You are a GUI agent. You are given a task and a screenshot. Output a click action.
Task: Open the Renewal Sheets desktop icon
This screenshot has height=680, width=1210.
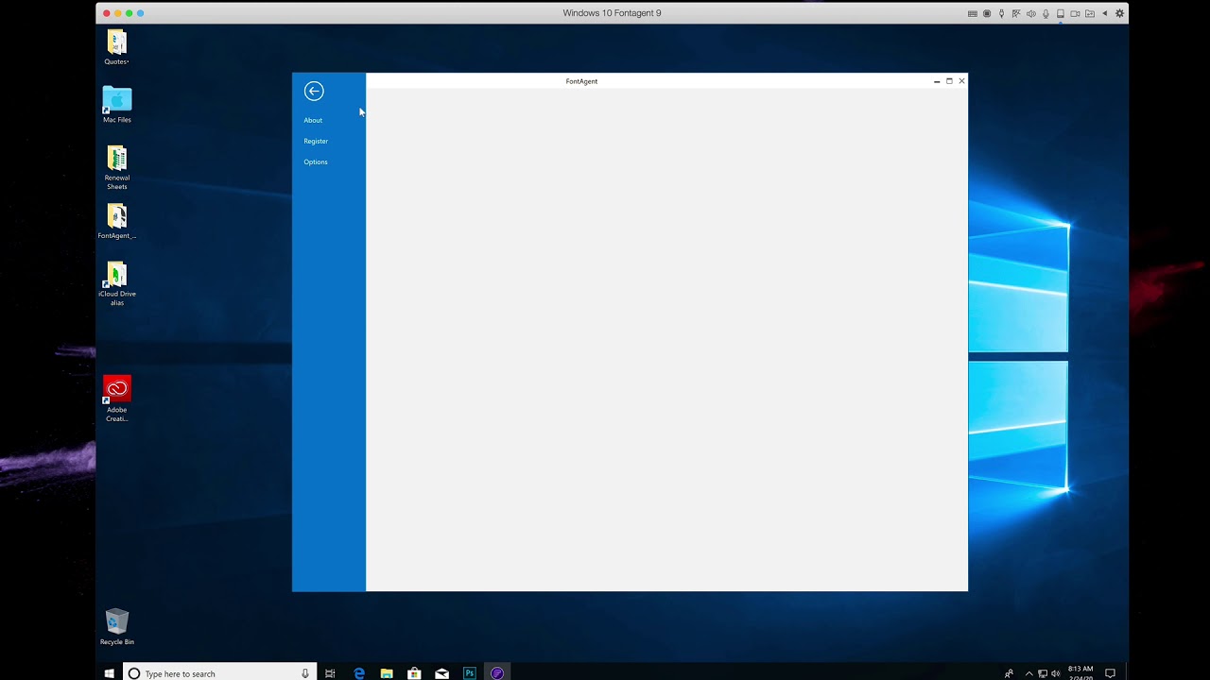pyautogui.click(x=116, y=168)
